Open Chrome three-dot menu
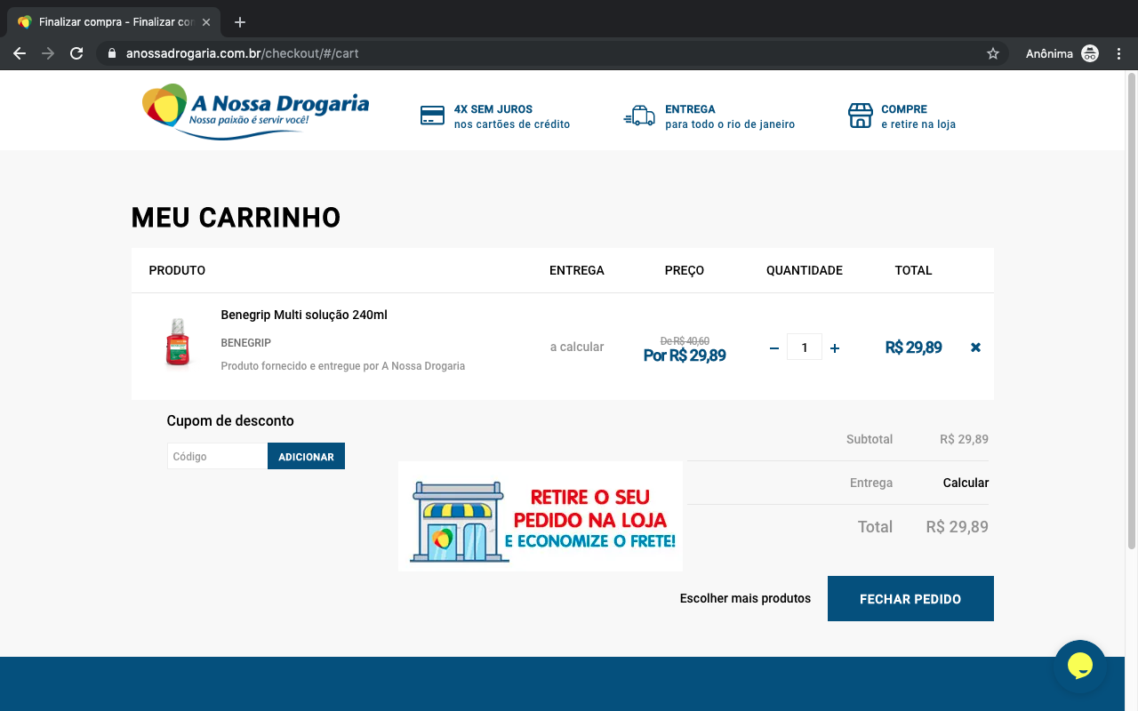The height and width of the screenshot is (711, 1138). [x=1119, y=53]
